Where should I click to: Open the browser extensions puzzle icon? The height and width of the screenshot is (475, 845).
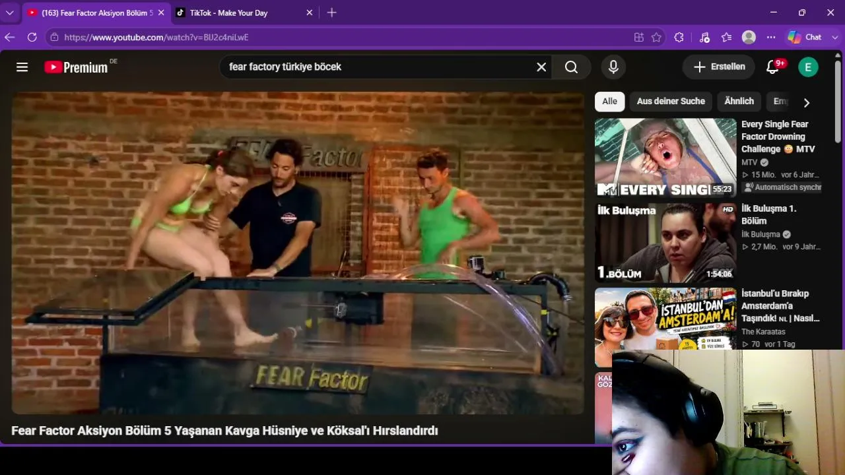pyautogui.click(x=679, y=38)
